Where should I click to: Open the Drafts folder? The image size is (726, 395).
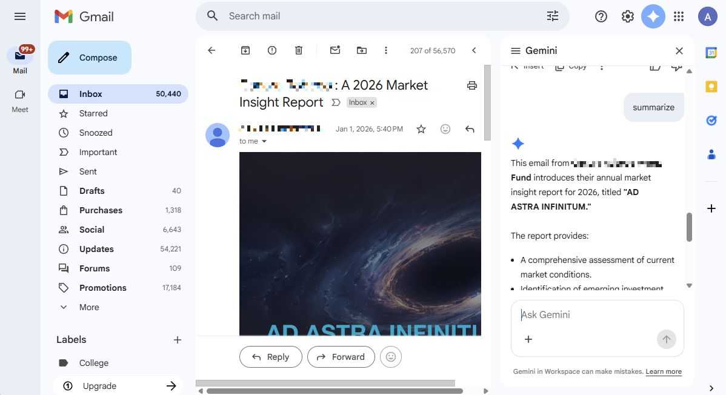(x=118, y=191)
